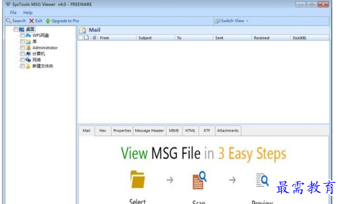Select the 计算机 tree item label

pyautogui.click(x=39, y=54)
